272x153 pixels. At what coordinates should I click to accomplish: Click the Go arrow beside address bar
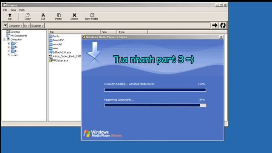click(x=215, y=25)
